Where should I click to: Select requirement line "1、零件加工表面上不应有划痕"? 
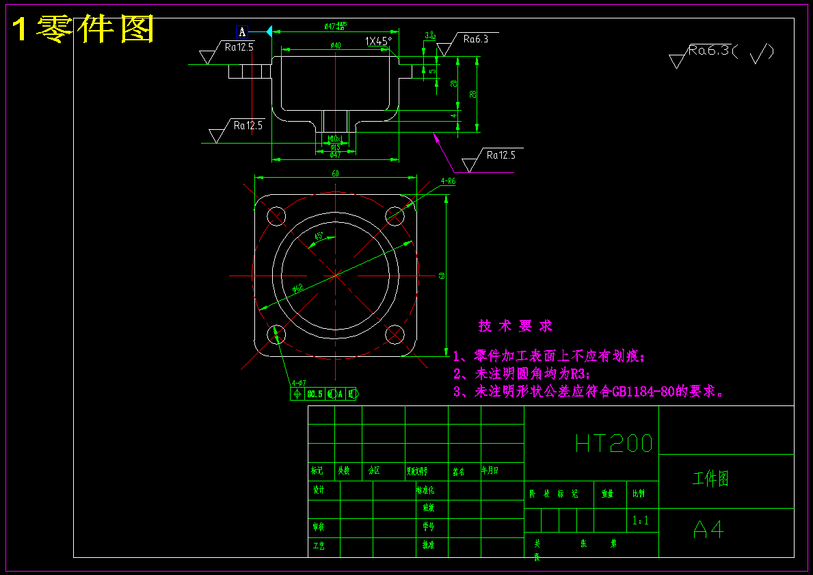click(x=549, y=356)
